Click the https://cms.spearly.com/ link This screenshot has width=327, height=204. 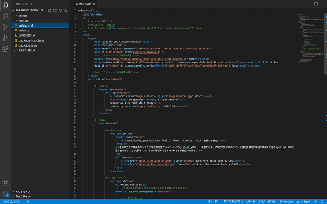click(x=155, y=161)
